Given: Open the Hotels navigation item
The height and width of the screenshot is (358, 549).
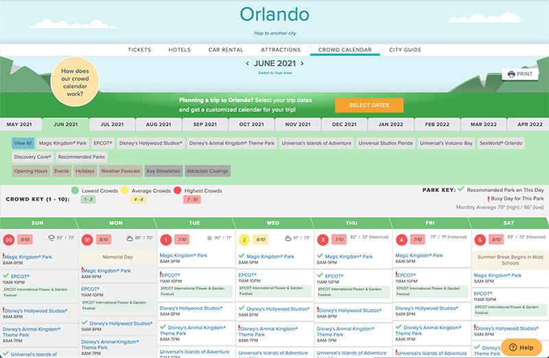Looking at the screenshot, I should pyautogui.click(x=180, y=49).
